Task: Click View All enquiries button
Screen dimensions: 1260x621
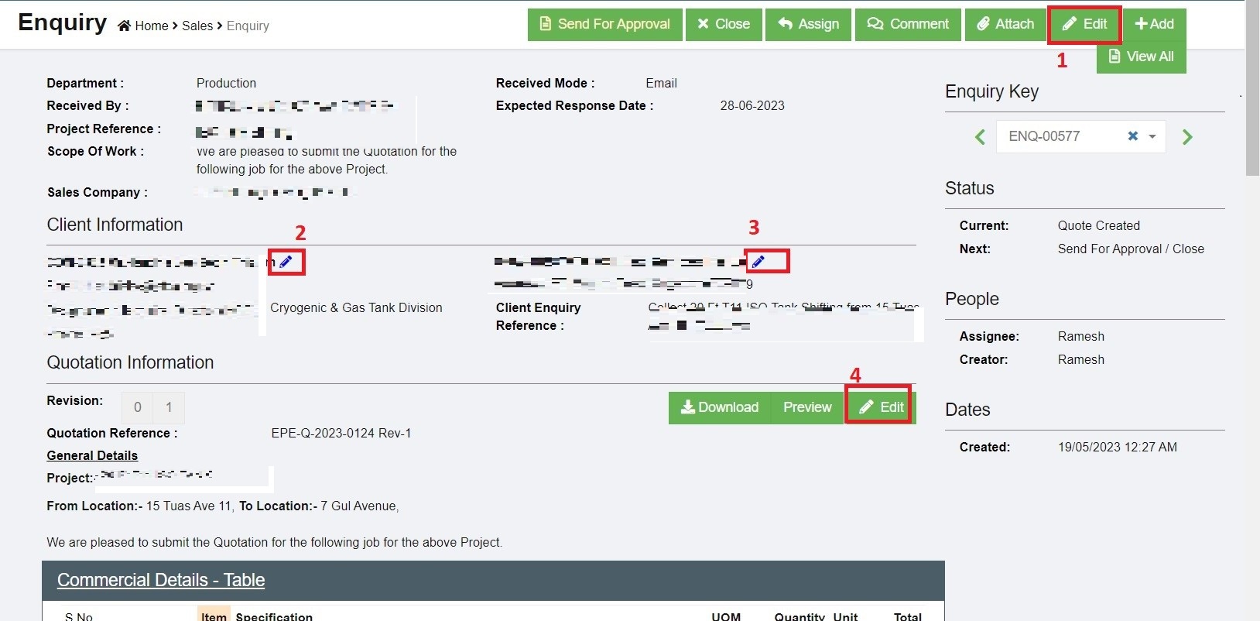Action: pos(1141,57)
